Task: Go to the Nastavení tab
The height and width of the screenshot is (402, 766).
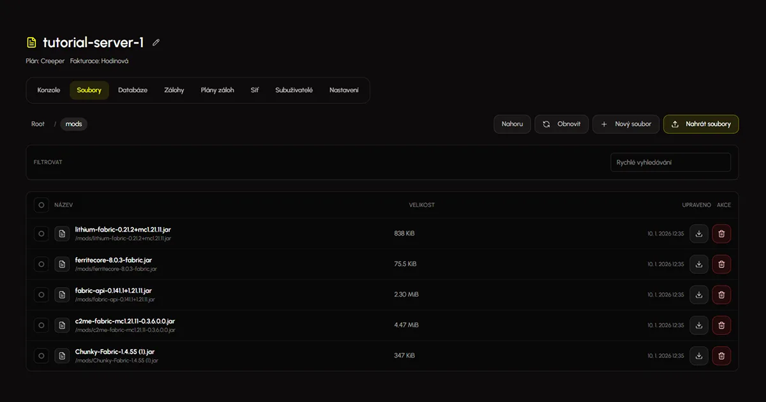Action: coord(344,90)
